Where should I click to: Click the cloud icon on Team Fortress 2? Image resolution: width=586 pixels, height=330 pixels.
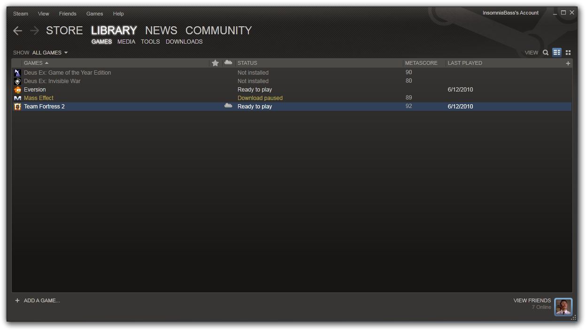pos(228,106)
